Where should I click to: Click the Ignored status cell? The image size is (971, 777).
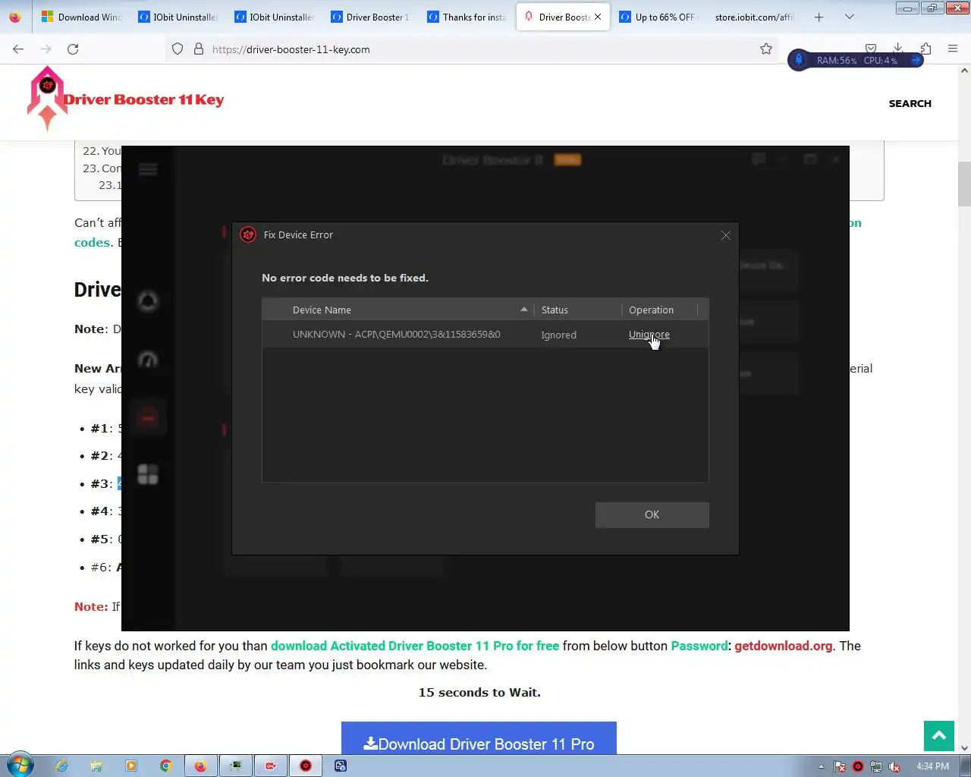click(558, 335)
